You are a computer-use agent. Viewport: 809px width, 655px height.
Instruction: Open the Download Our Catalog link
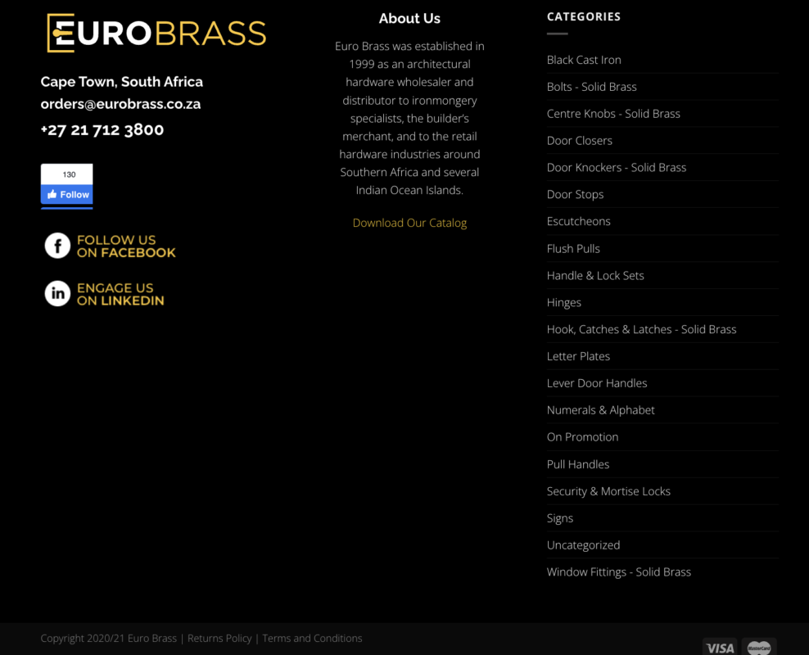point(409,223)
